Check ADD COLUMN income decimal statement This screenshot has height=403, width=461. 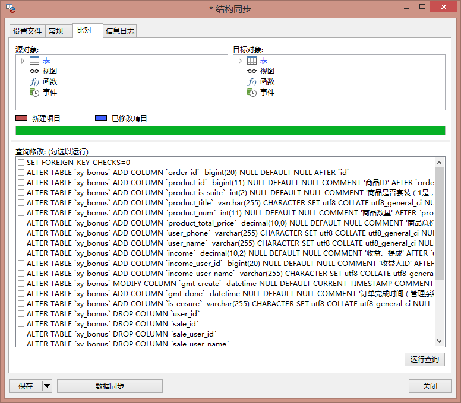(x=21, y=253)
